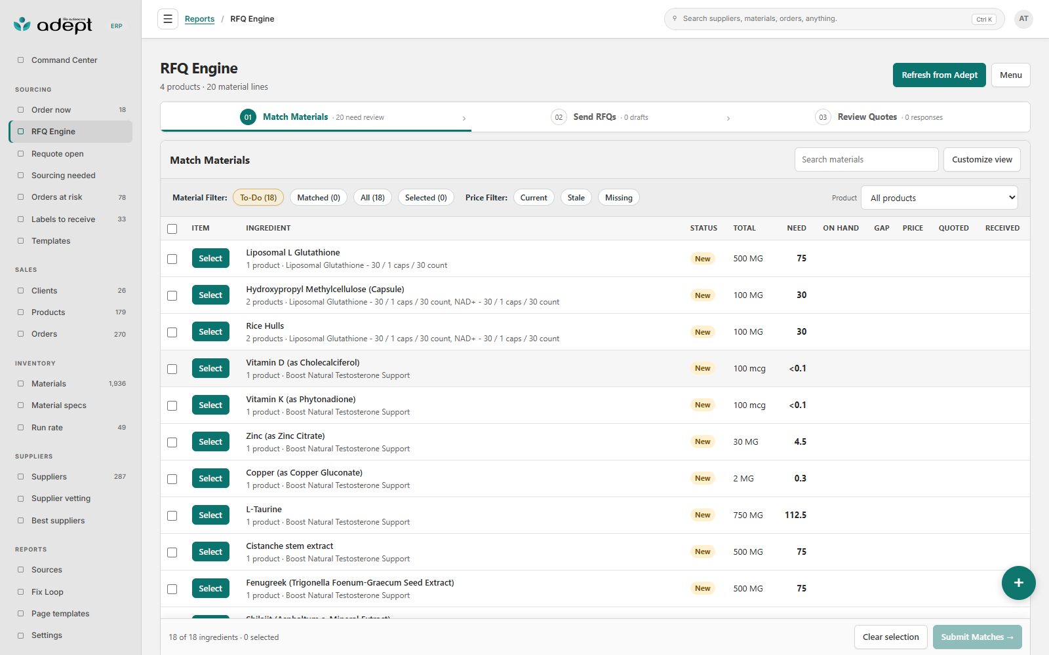The image size is (1049, 655).
Task: Open Command Center sidebar icon
Action: tap(21, 60)
